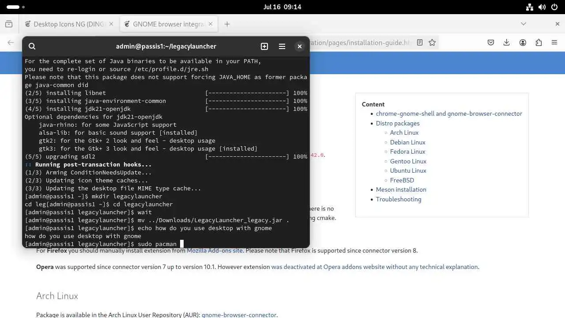
Task: Follow the Mozilla Add-ons site link
Action: [215, 250]
